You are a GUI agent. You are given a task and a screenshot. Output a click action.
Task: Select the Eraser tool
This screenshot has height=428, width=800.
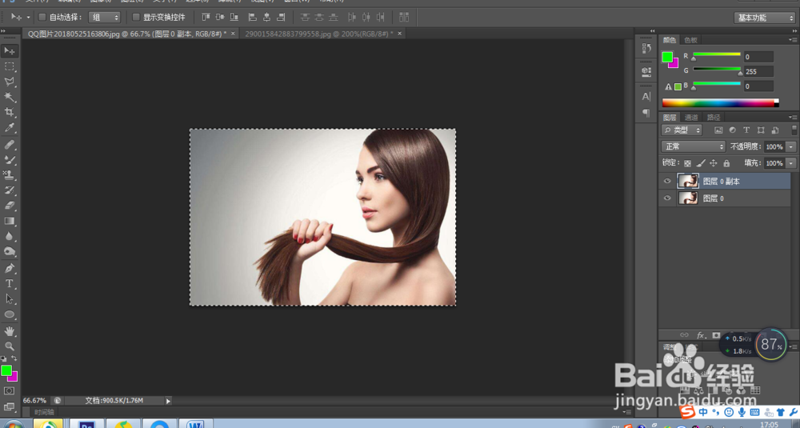[x=9, y=206]
